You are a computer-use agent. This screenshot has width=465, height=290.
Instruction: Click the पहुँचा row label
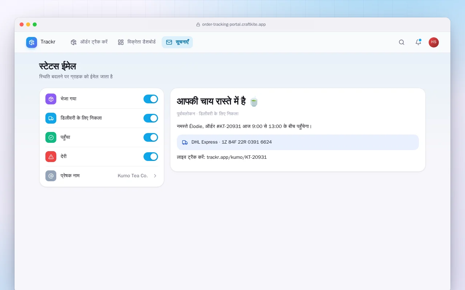click(x=65, y=137)
